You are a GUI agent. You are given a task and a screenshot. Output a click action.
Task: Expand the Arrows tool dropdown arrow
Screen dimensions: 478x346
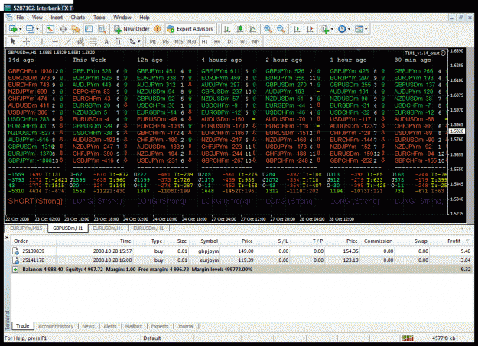click(x=138, y=41)
